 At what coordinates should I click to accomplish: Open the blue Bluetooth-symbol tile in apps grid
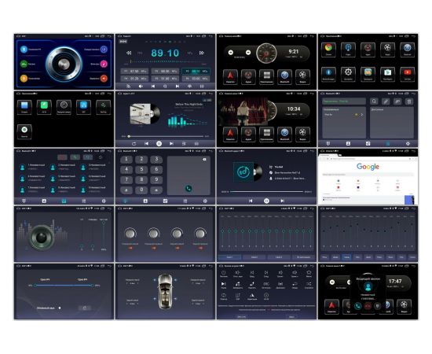(x=328, y=74)
